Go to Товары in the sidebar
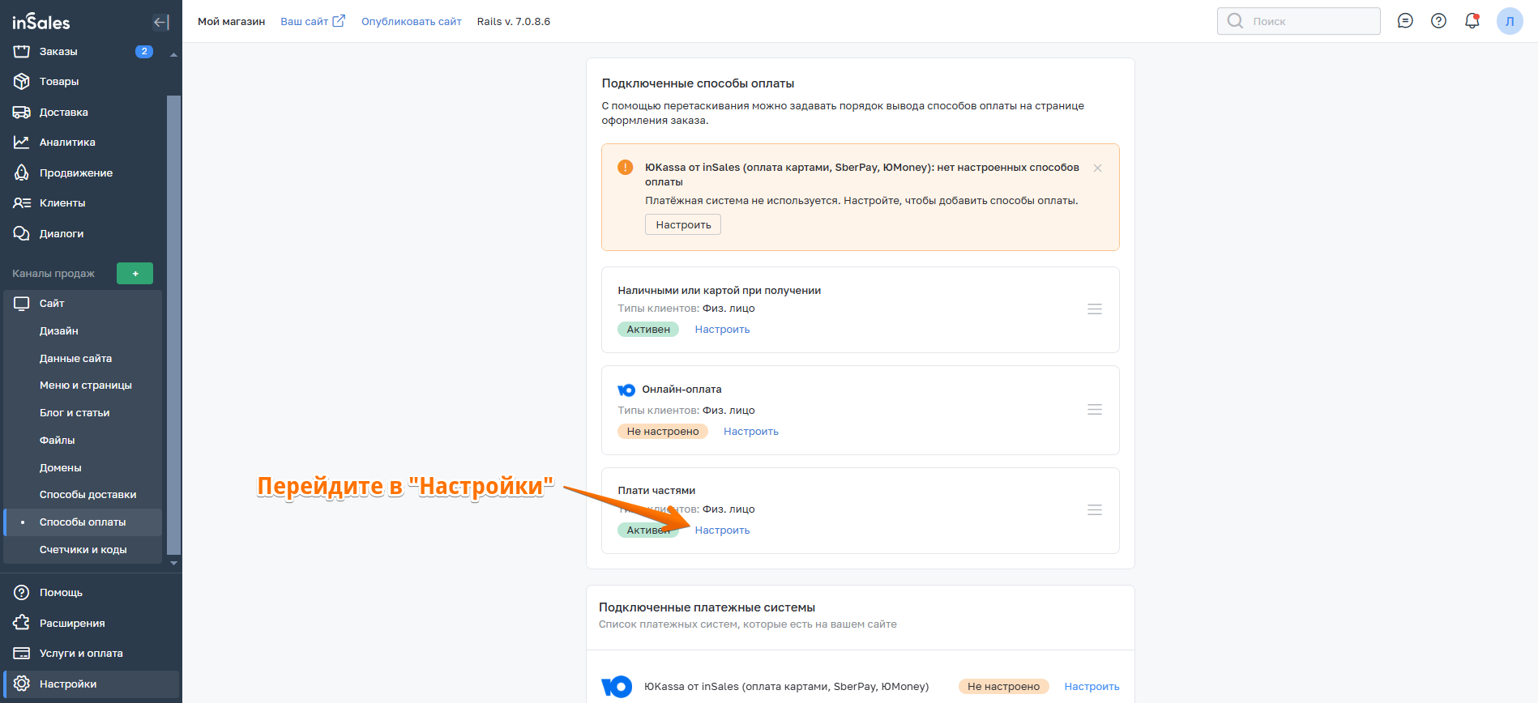1538x703 pixels. coord(59,82)
